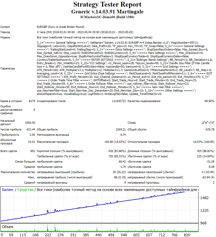This screenshot has width=216, height=237.
Task: Click the Strategy Tester Report title
Action: pos(107,4)
